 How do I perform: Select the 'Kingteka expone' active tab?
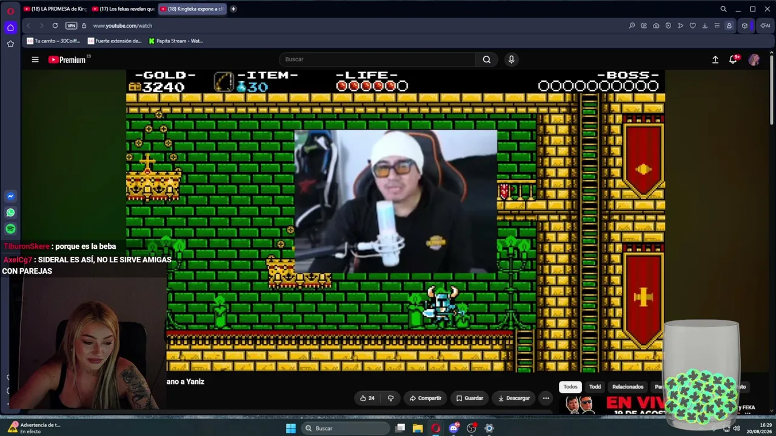pyautogui.click(x=192, y=9)
